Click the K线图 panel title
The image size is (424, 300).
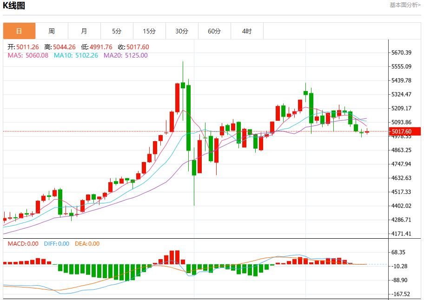pos(14,6)
